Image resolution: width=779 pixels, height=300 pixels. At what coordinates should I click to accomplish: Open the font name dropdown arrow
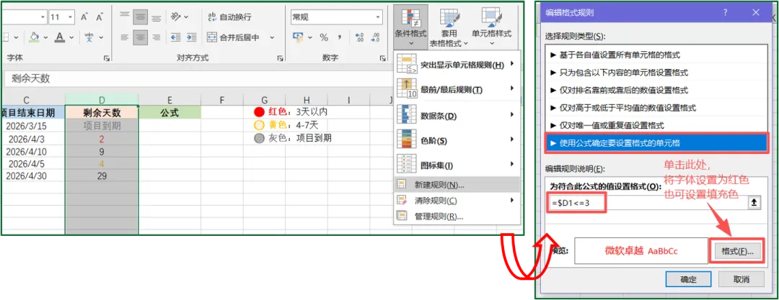(42, 17)
